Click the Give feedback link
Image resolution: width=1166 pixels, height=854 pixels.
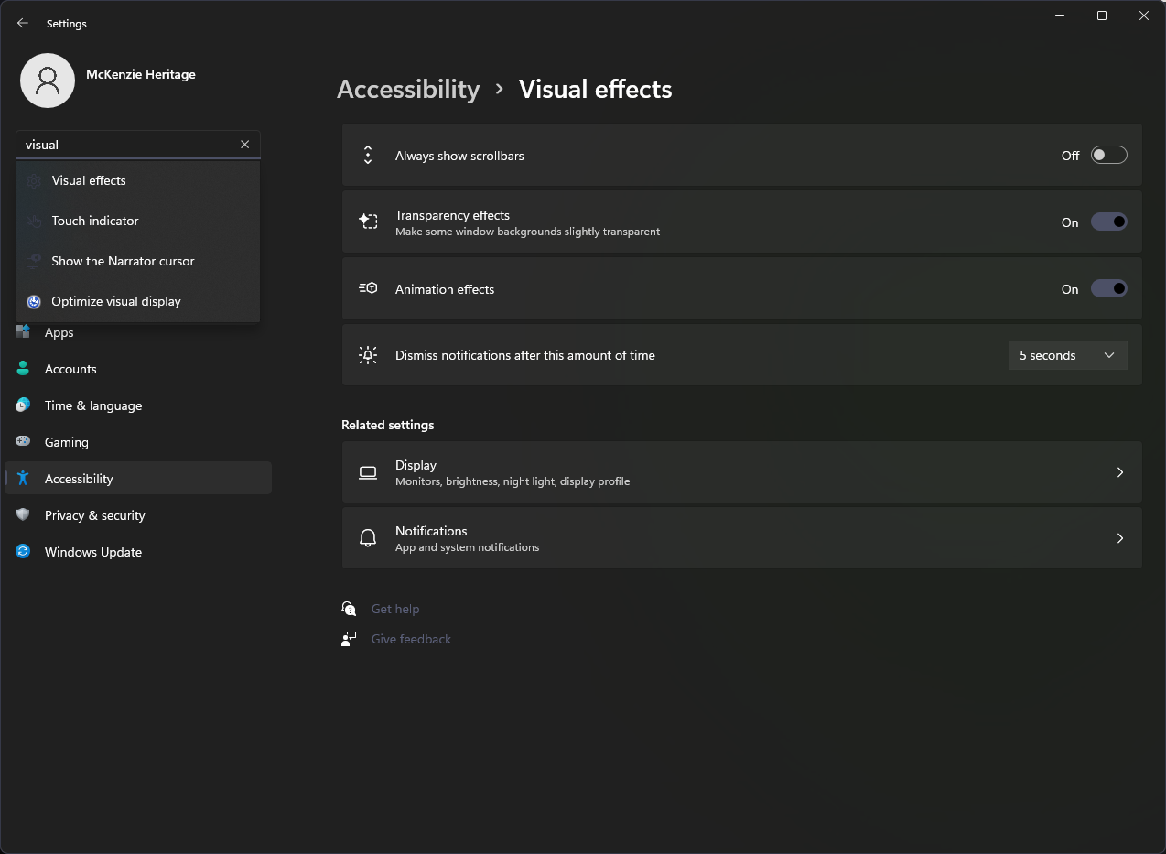point(411,639)
